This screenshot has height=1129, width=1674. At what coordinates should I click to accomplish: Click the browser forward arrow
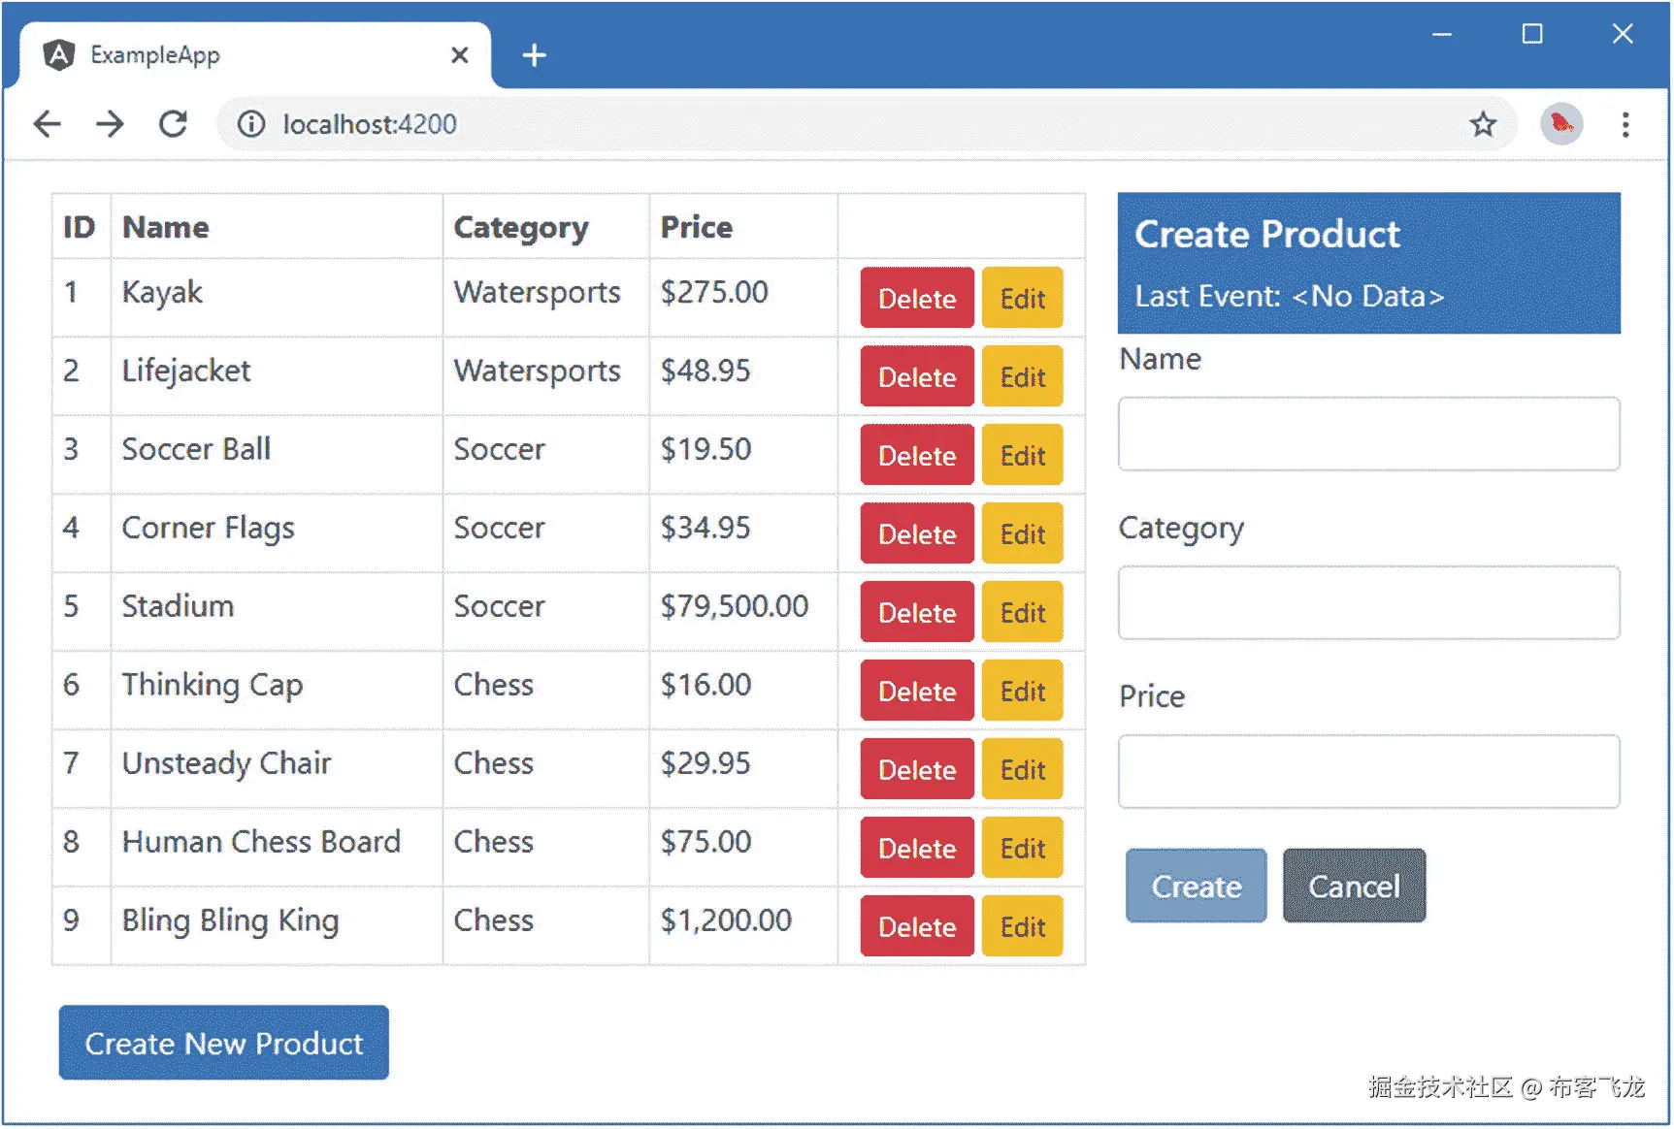(x=110, y=124)
